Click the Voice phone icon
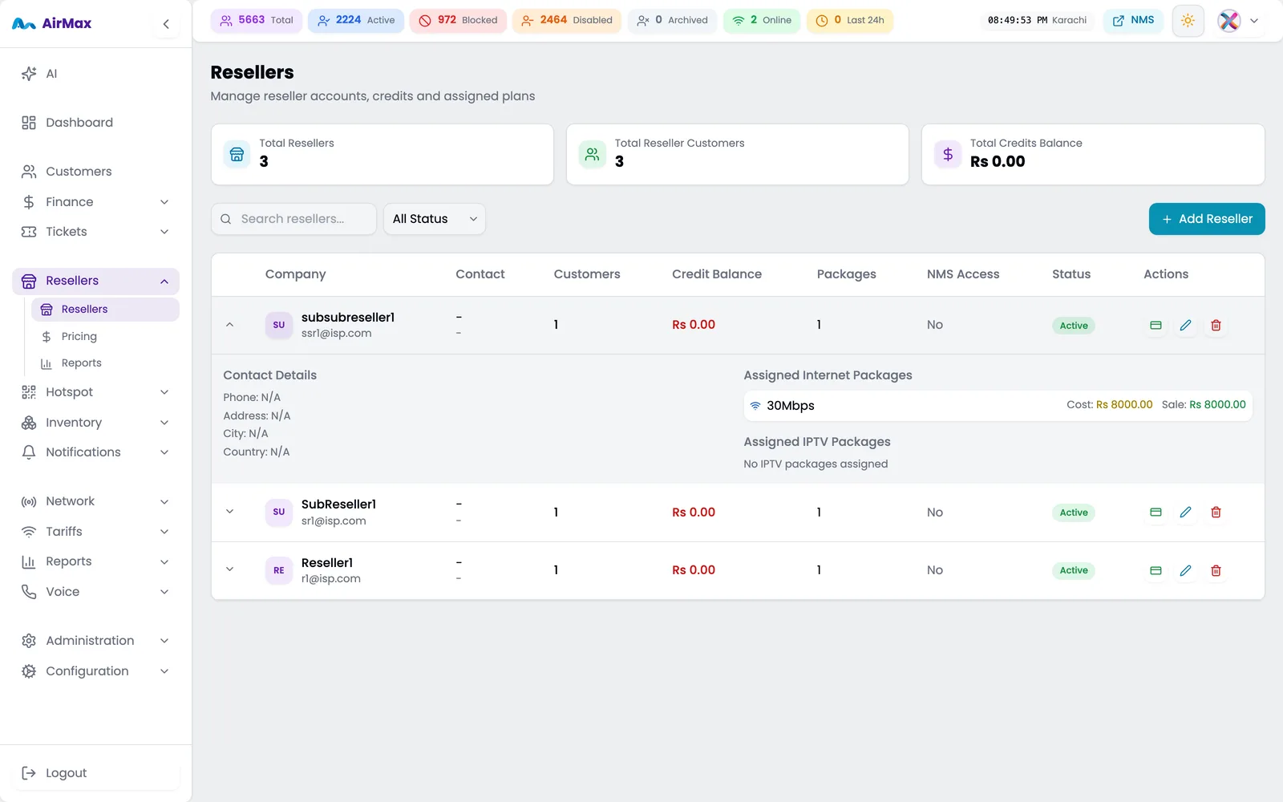1283x802 pixels. (29, 592)
